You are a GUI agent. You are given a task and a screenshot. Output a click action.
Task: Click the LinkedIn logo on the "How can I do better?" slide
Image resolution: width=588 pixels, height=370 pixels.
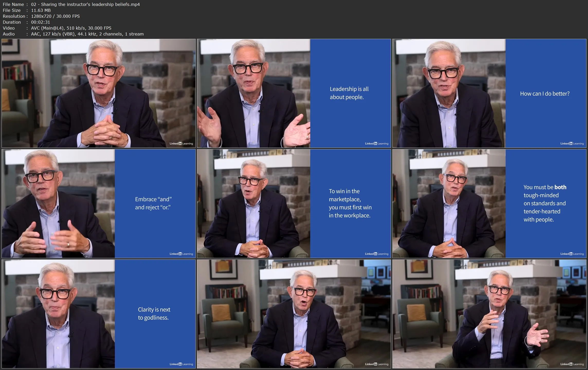pyautogui.click(x=572, y=143)
